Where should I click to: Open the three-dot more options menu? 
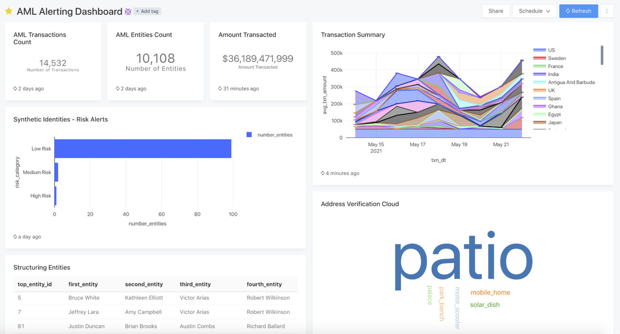click(607, 11)
